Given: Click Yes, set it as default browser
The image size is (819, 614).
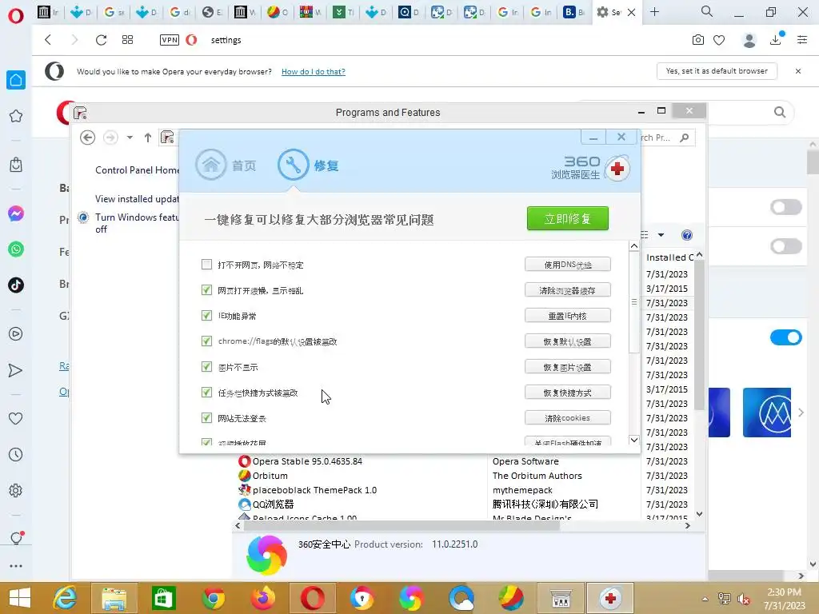Looking at the screenshot, I should tap(717, 71).
